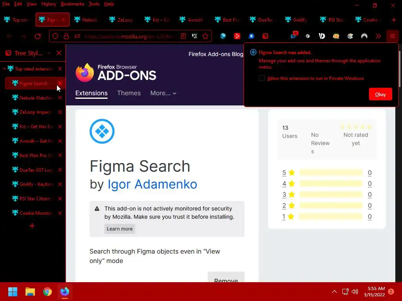Screen dimensions: 402x301
Task: Open File Explorer from taskbar
Action: [x=30, y=292]
